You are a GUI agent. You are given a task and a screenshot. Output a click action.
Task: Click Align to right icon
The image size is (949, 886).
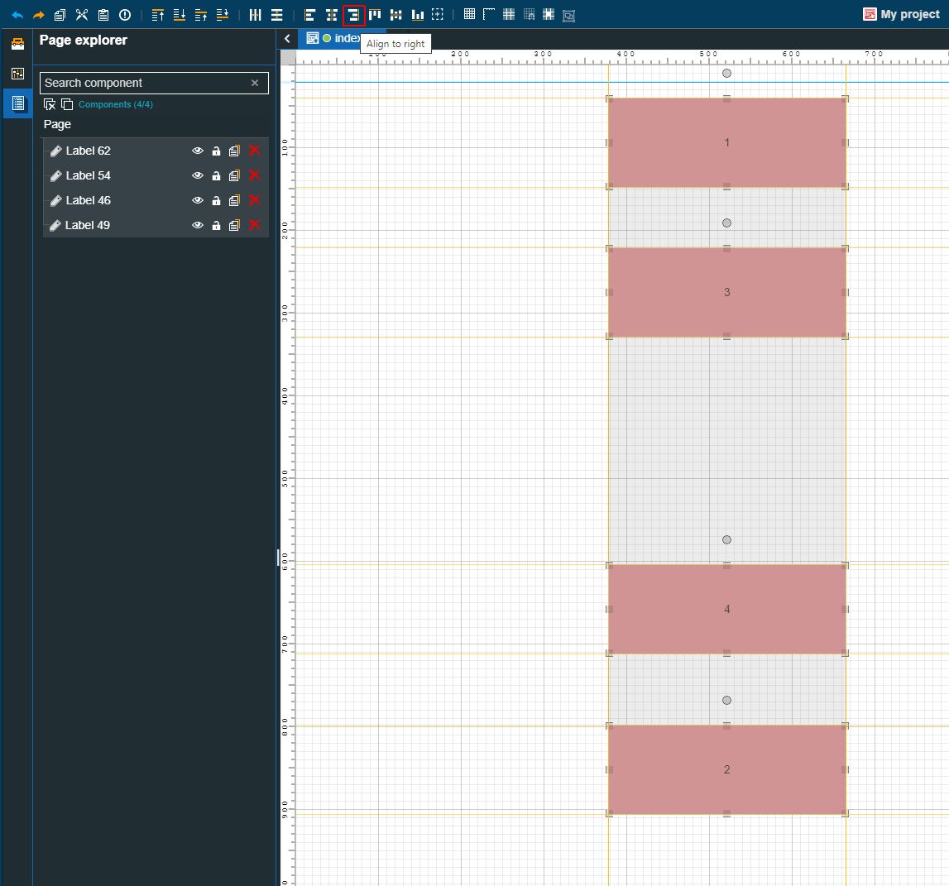pyautogui.click(x=353, y=15)
